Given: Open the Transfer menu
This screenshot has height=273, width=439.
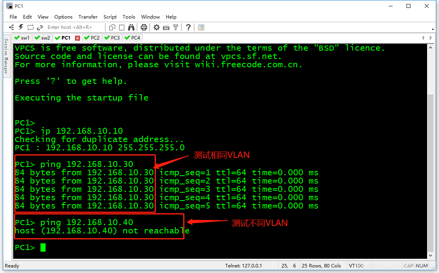Looking at the screenshot, I should [88, 17].
